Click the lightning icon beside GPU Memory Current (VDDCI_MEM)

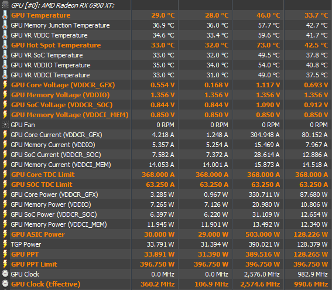[x=5, y=165]
